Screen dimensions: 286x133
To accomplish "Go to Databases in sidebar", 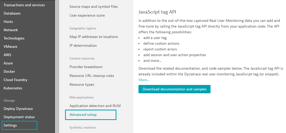I will (12, 13).
